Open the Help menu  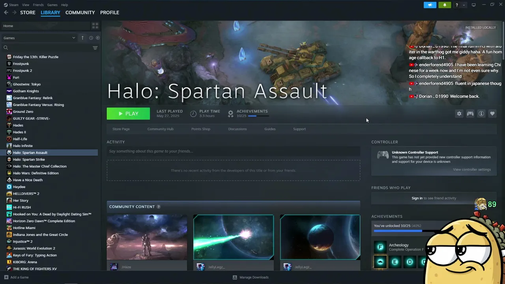[x=64, y=5]
